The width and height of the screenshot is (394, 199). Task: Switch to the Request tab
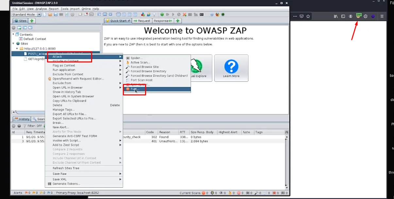coord(142,21)
